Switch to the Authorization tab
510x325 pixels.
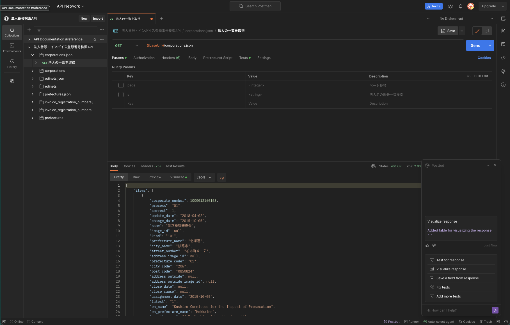pos(144,58)
